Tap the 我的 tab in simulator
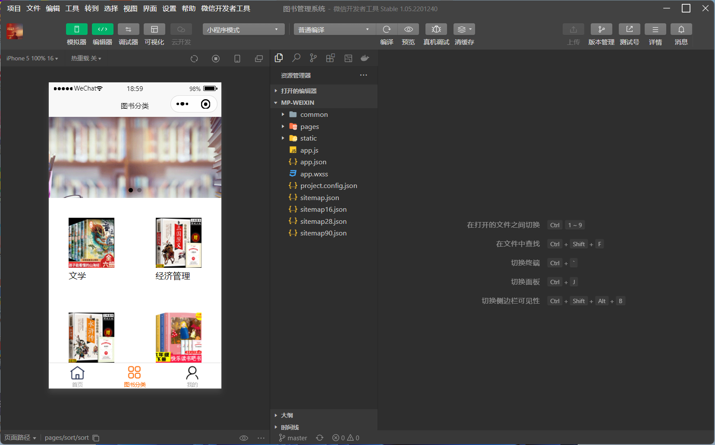Image resolution: width=715 pixels, height=445 pixels. 192,376
